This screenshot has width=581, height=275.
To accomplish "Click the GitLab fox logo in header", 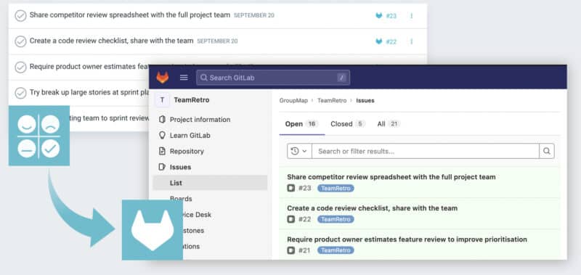I will coord(162,78).
